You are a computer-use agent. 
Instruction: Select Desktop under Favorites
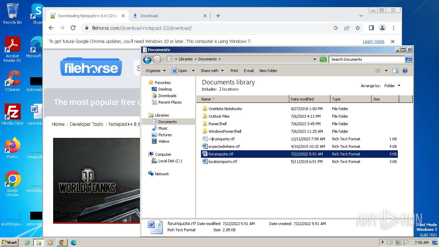165,89
